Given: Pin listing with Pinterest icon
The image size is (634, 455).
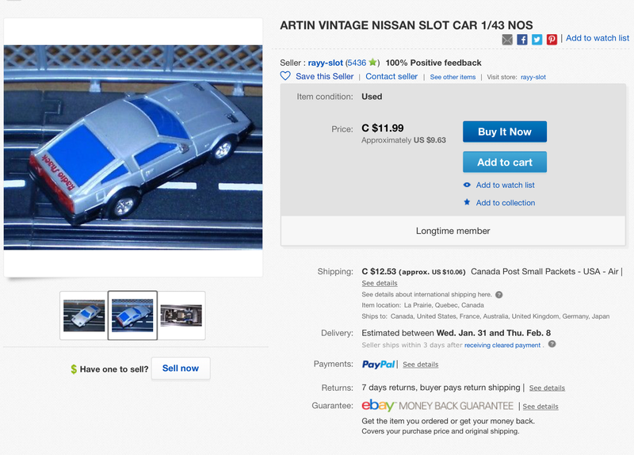Looking at the screenshot, I should pyautogui.click(x=552, y=39).
